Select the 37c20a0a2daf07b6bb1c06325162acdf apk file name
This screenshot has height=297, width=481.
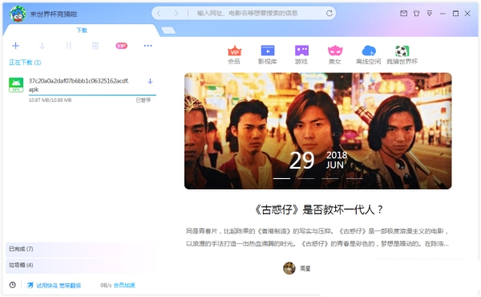[x=79, y=85]
